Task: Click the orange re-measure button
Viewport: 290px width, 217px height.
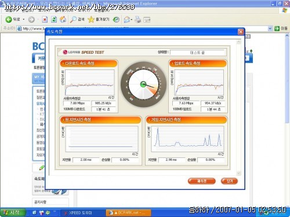Action: [202, 181]
